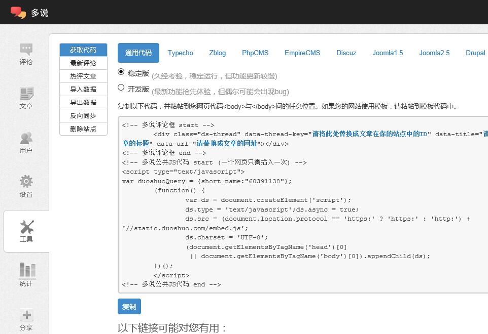The image size is (488, 334).
Task: Open 导入数据 in the tools menu
Action: (x=83, y=90)
